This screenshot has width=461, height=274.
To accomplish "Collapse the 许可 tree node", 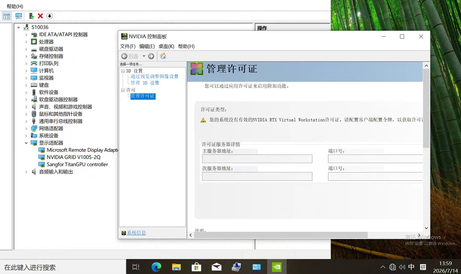I will pyautogui.click(x=123, y=90).
